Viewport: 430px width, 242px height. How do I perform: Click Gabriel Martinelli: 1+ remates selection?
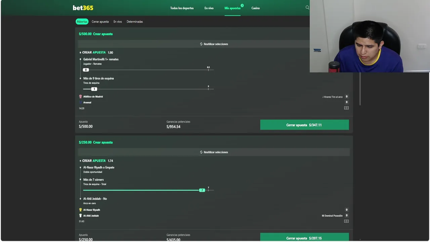[101, 59]
